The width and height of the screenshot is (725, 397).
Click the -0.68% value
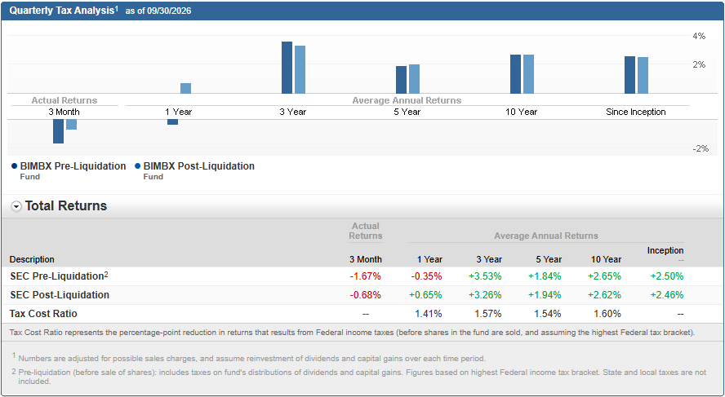[x=365, y=295]
